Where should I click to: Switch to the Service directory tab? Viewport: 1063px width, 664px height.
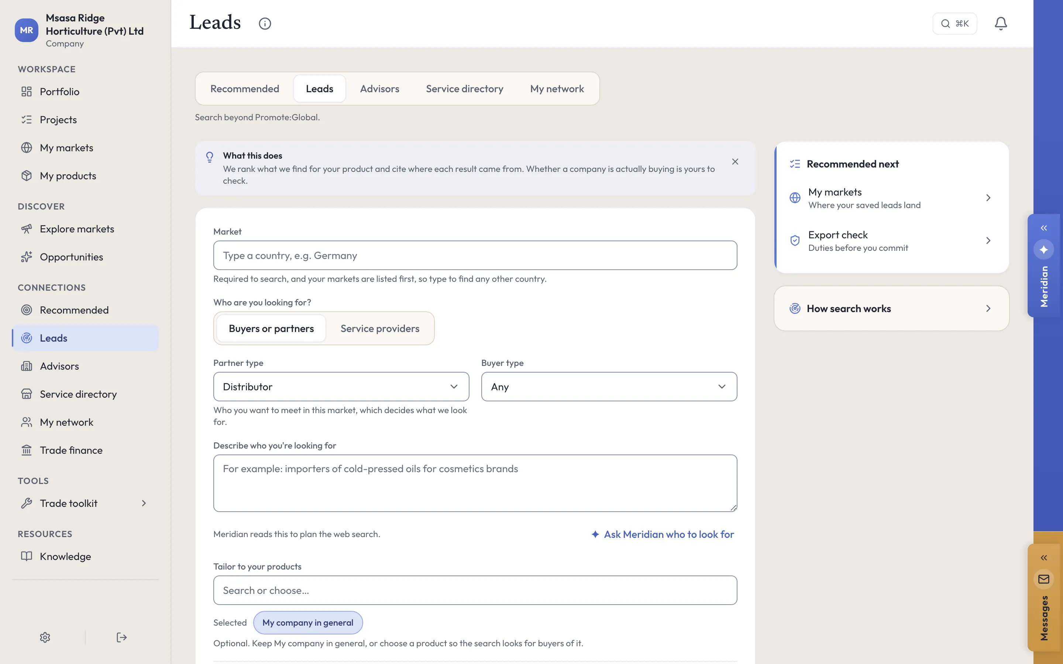[x=464, y=89]
